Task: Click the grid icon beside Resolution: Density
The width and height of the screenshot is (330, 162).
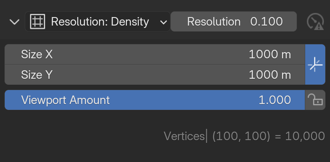Action: pyautogui.click(x=37, y=22)
